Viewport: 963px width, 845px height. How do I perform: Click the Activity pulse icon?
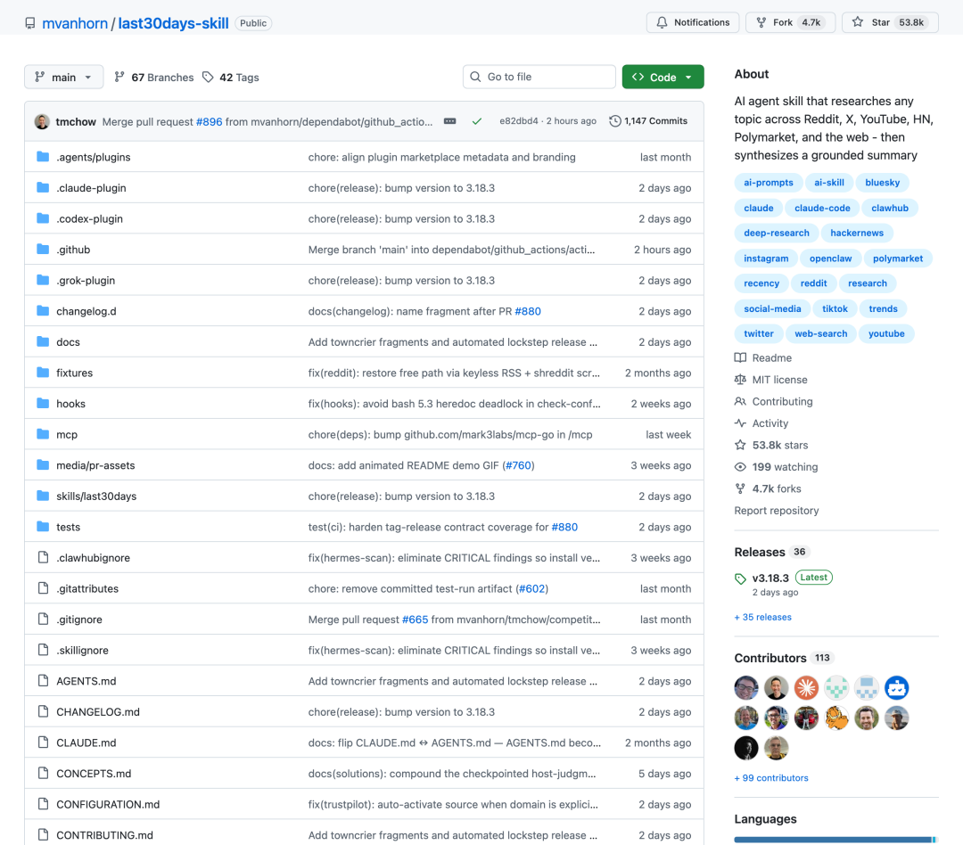(x=741, y=423)
